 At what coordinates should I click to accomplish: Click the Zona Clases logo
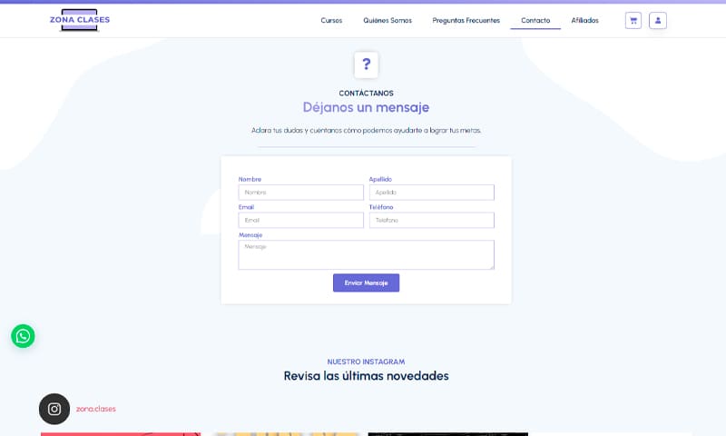80,20
